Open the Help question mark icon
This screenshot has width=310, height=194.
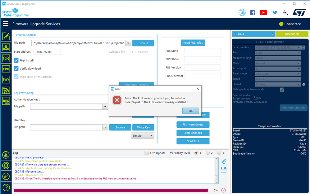pyautogui.click(x=6, y=187)
